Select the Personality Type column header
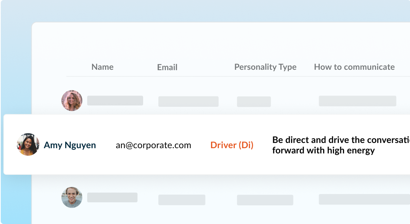The height and width of the screenshot is (224, 410). [265, 67]
